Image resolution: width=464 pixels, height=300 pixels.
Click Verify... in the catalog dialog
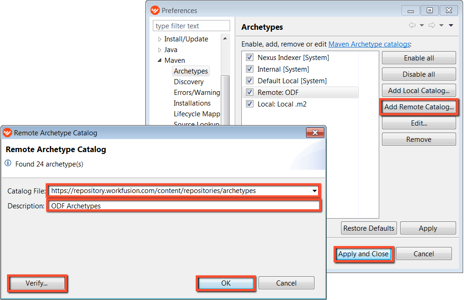[37, 283]
